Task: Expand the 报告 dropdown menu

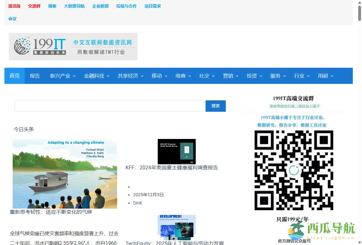Action: (x=35, y=76)
